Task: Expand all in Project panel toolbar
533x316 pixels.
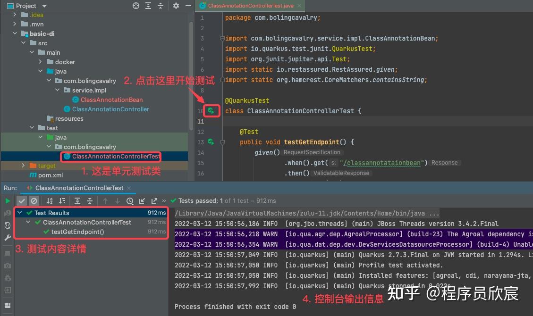Action: pyautogui.click(x=148, y=6)
